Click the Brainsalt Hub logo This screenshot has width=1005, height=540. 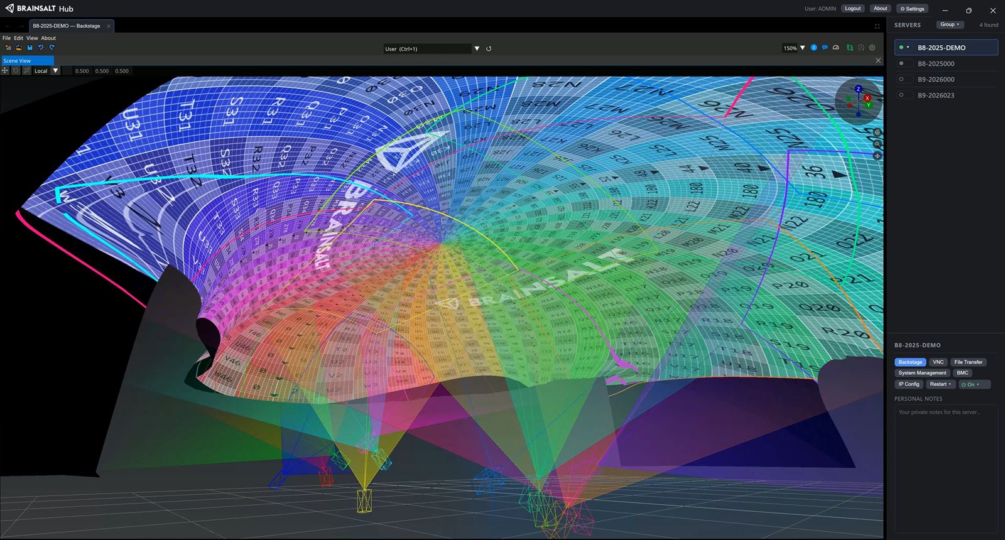coord(39,9)
